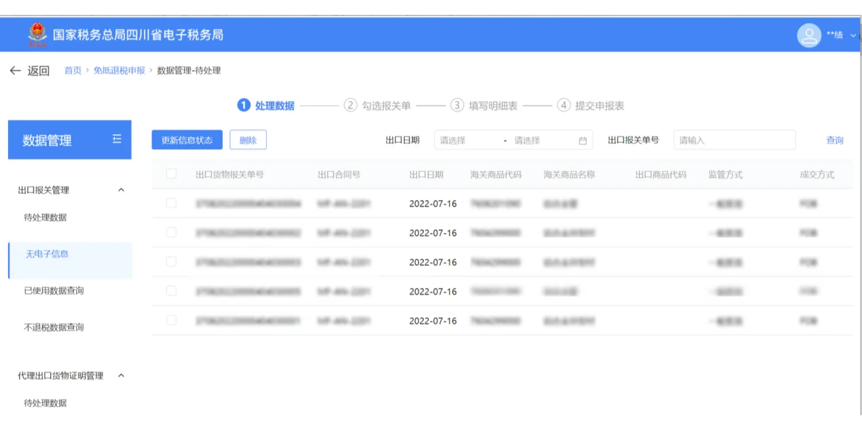Click the 删除 button
The width and height of the screenshot is (862, 430).
coord(250,140)
